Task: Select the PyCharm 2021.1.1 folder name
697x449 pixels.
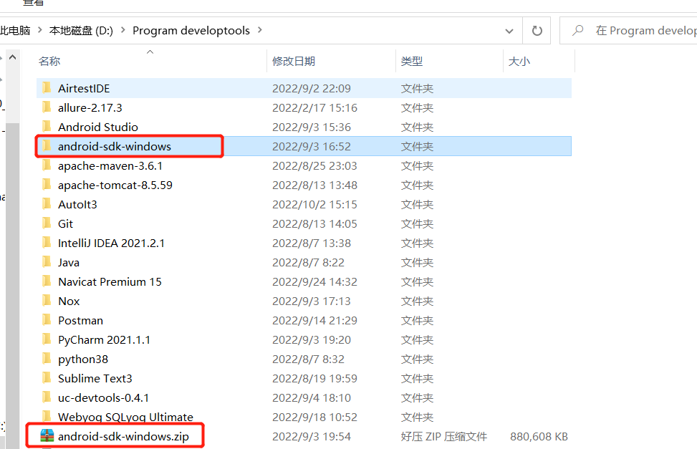Action: (x=104, y=339)
